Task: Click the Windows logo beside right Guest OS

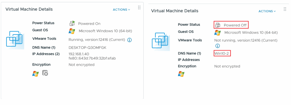Action: (x=217, y=33)
